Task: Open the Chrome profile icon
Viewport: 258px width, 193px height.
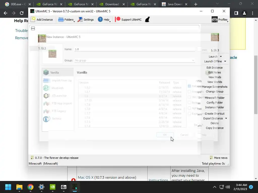Action: pyautogui.click(x=244, y=13)
